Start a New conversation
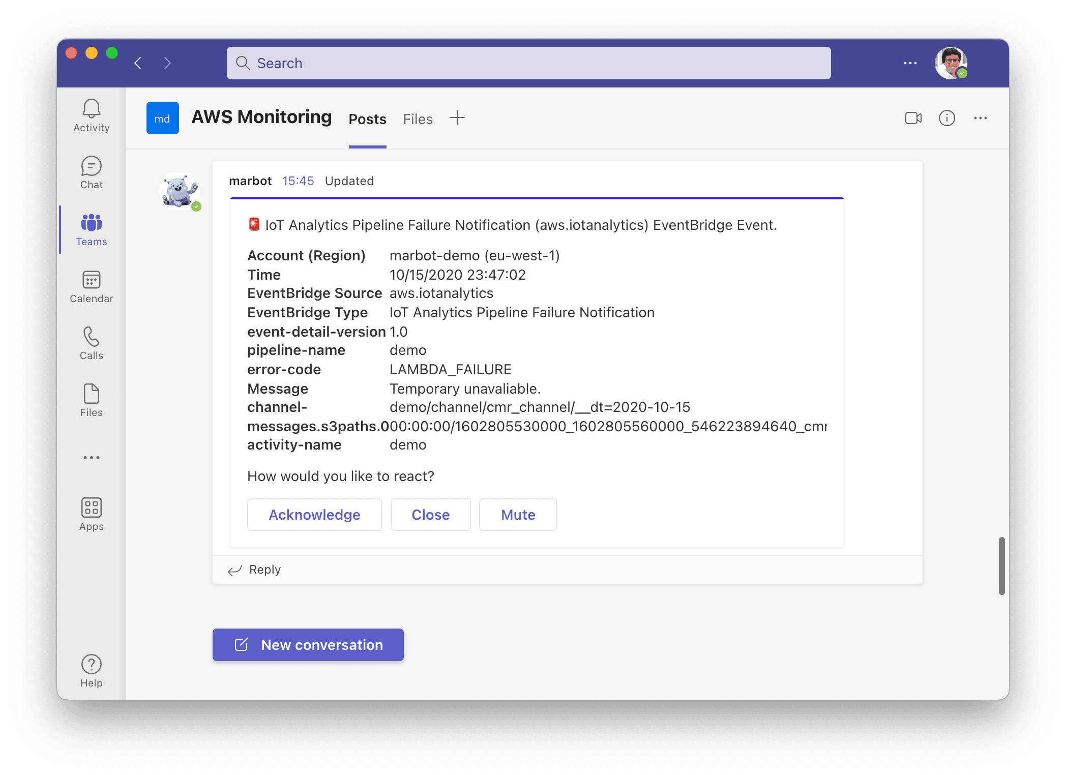This screenshot has width=1066, height=775. coord(307,644)
